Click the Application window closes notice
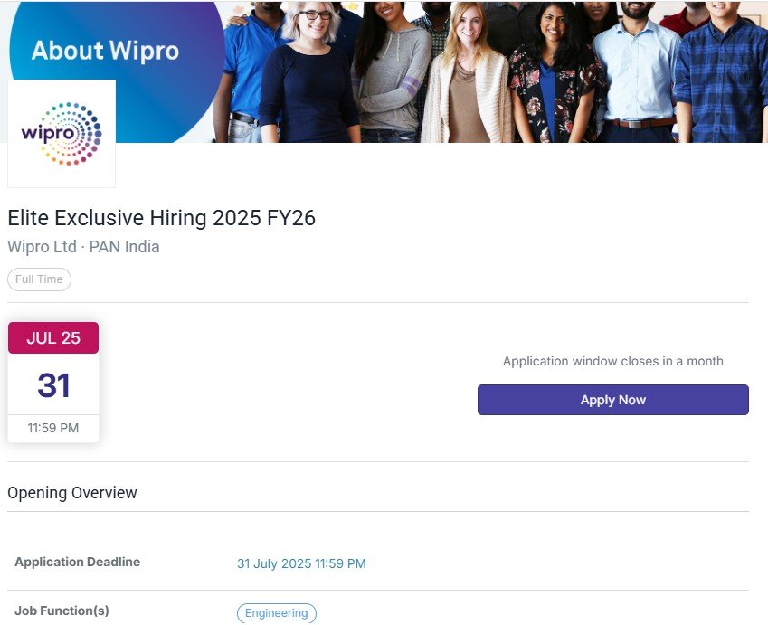Image resolution: width=768 pixels, height=625 pixels. click(x=612, y=361)
